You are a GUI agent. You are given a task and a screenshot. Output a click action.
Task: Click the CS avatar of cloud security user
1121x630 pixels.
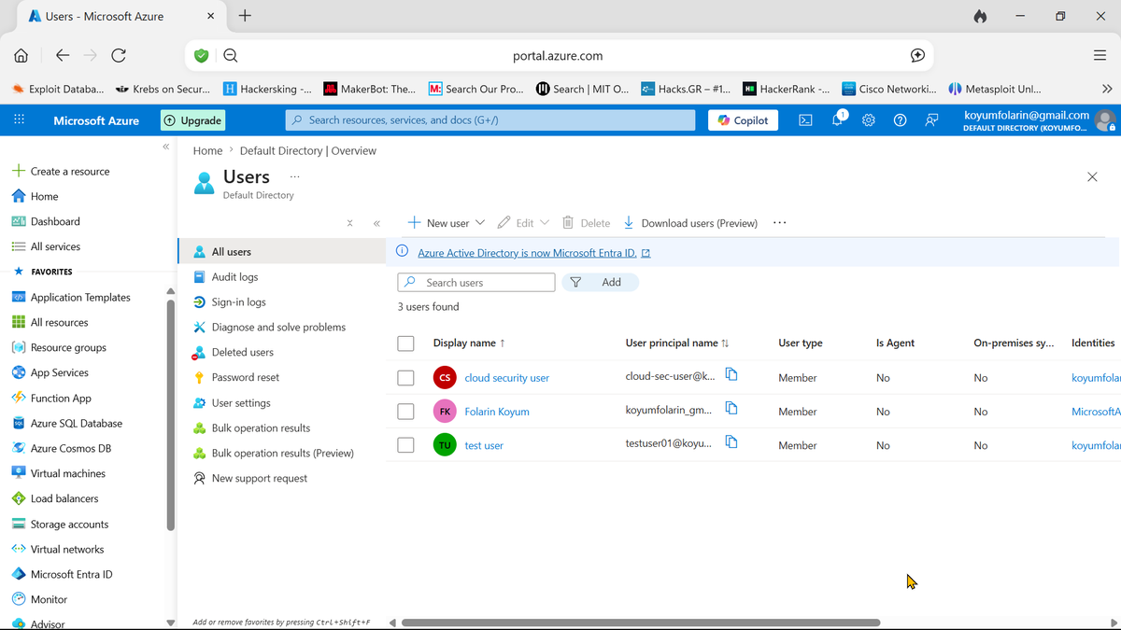(445, 378)
